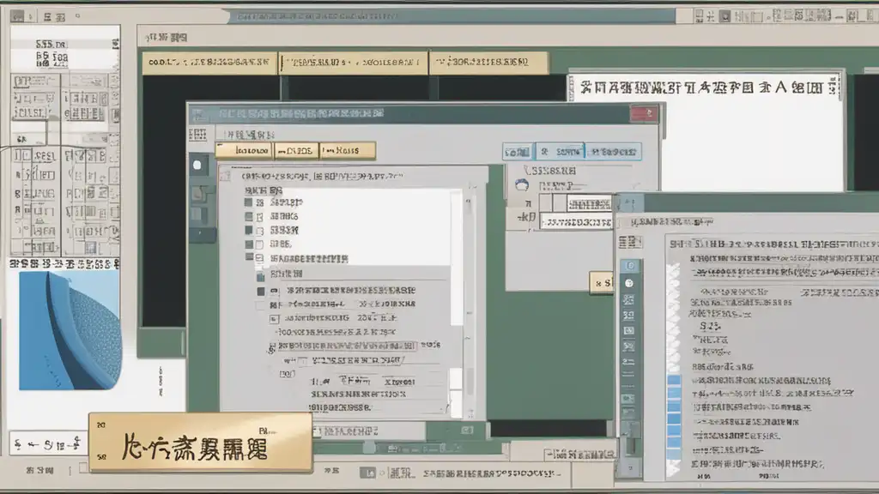This screenshot has width=879, height=494.
Task: Click the last blue-outlined button at center dialog's top right
Action: coord(613,152)
